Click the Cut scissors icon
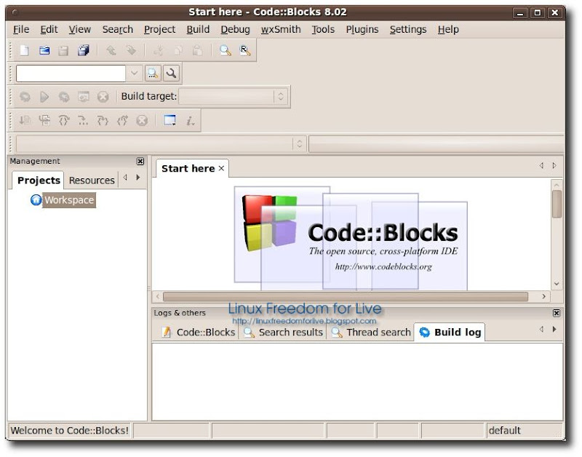Viewport: 582px width, 457px height. pyautogui.click(x=159, y=50)
